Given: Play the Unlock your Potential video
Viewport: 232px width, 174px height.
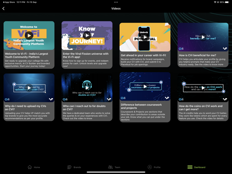Looking at the screenshot, I should 145,37.
